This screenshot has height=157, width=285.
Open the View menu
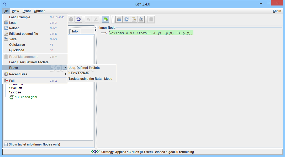(15, 11)
